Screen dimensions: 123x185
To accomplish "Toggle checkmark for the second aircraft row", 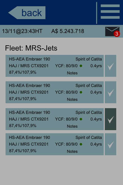I will pyautogui.click(x=110, y=92).
